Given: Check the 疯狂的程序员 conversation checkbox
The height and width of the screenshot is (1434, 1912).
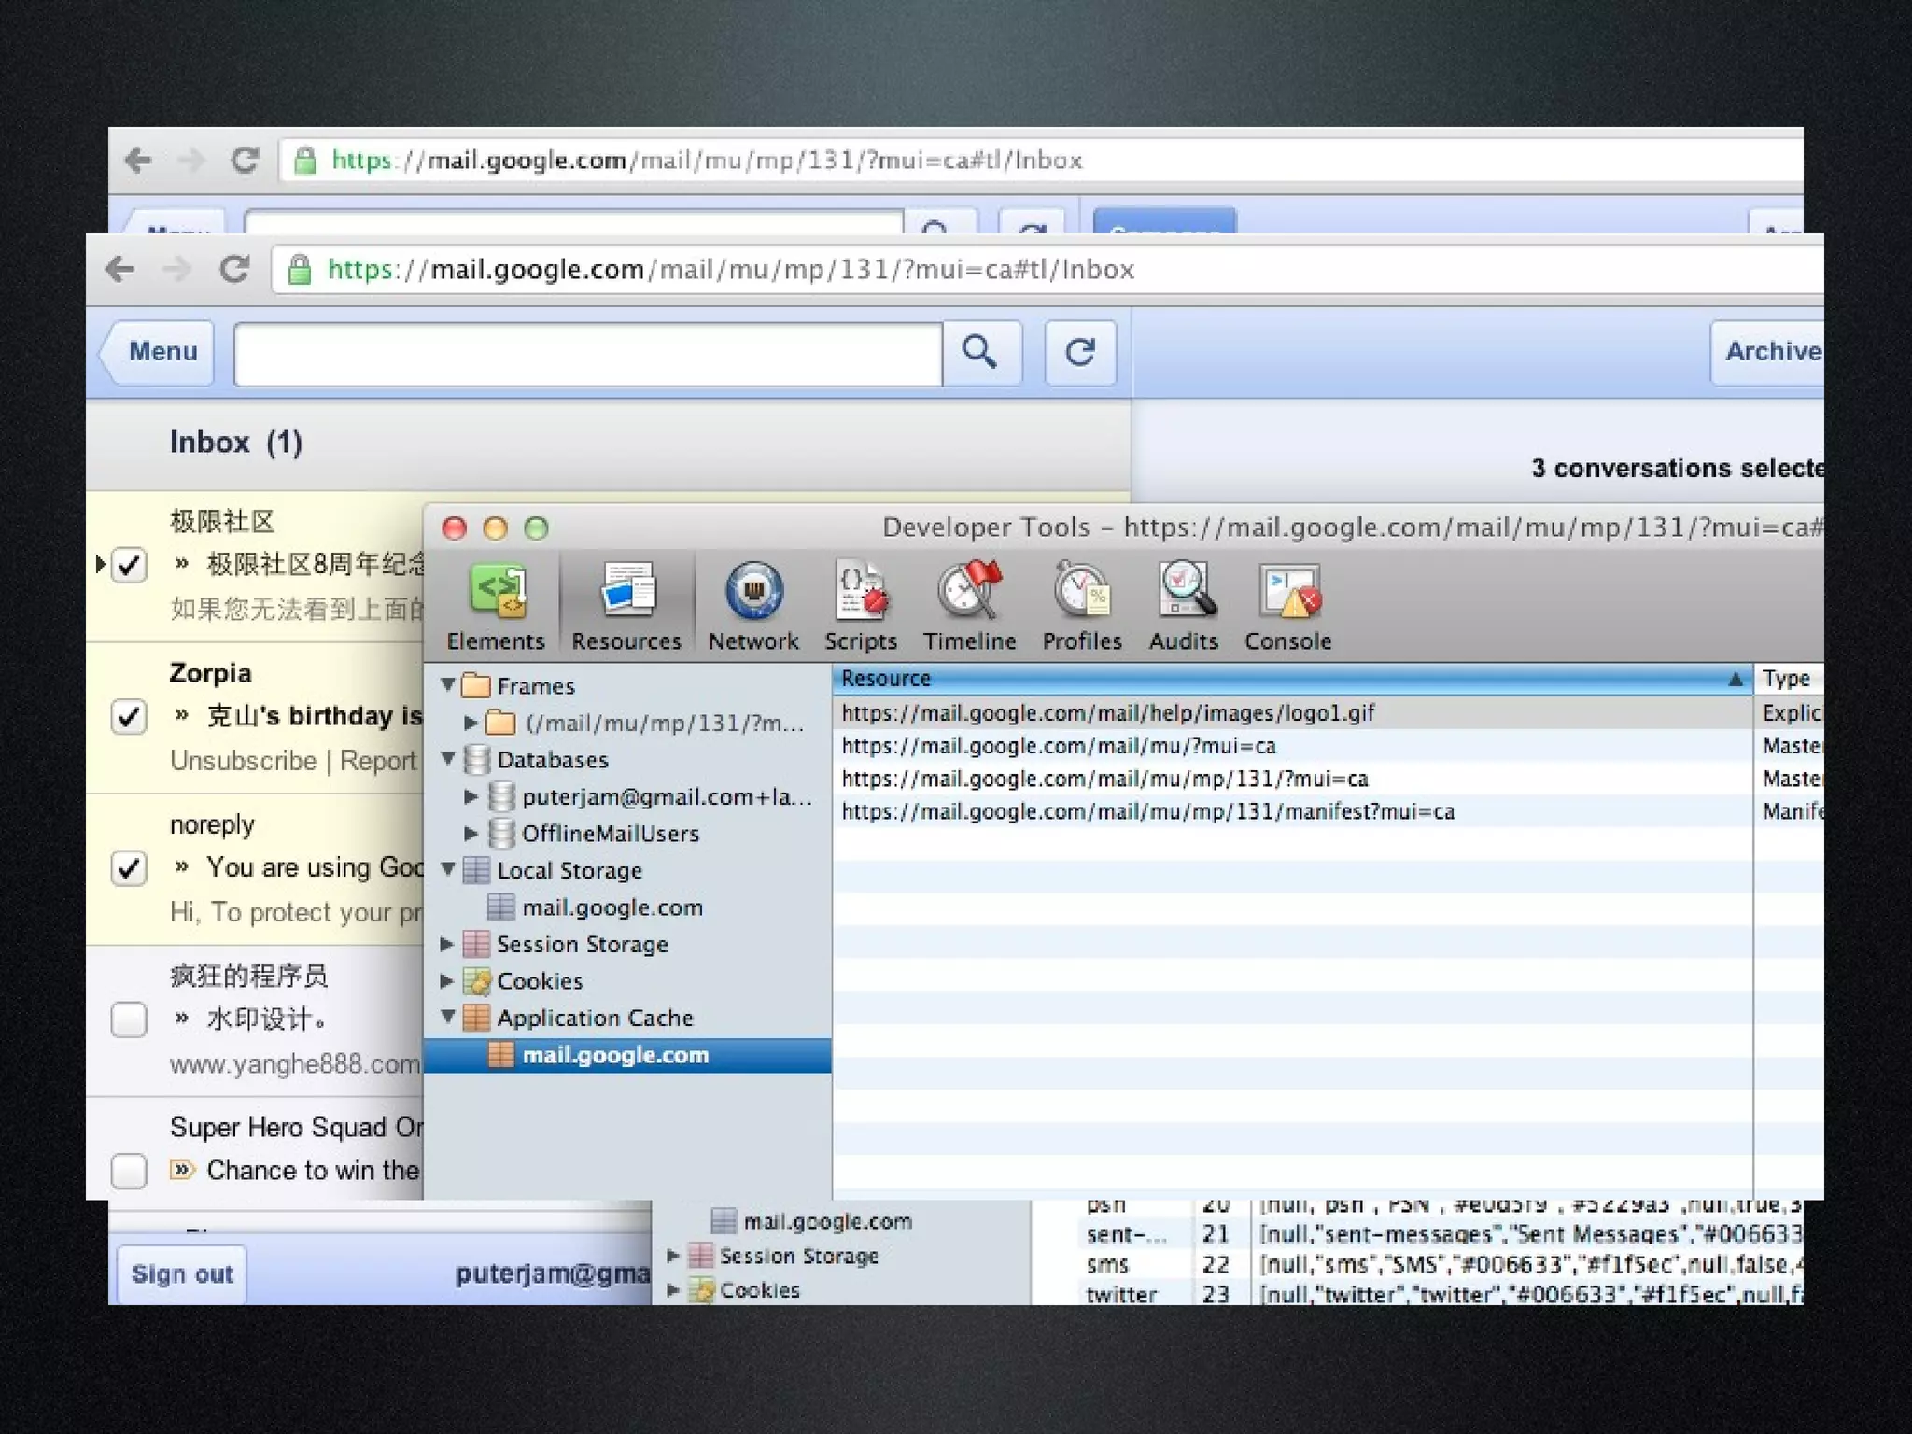Looking at the screenshot, I should click(x=129, y=1019).
